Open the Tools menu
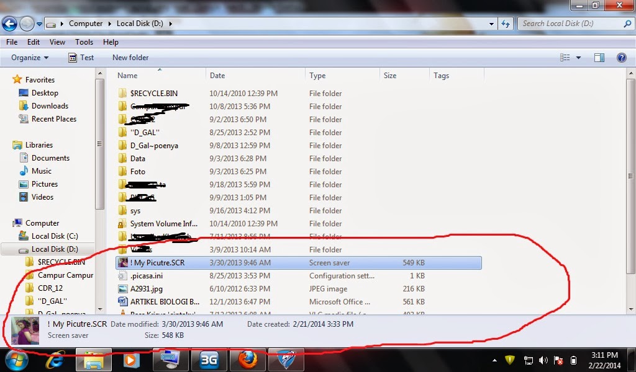 pyautogui.click(x=84, y=42)
